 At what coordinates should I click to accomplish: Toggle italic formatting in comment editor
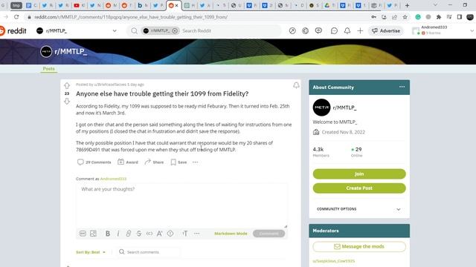(118, 234)
